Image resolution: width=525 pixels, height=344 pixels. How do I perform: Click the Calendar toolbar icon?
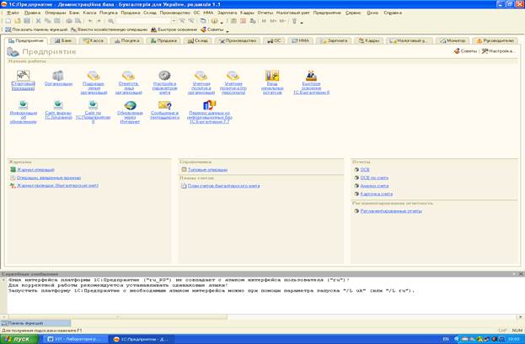coord(243,21)
